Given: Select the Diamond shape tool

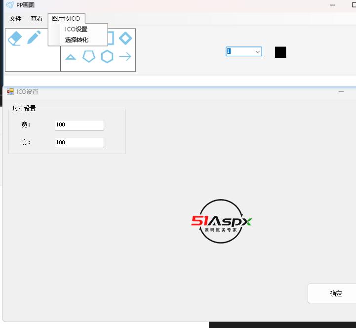Looking at the screenshot, I should [125, 38].
